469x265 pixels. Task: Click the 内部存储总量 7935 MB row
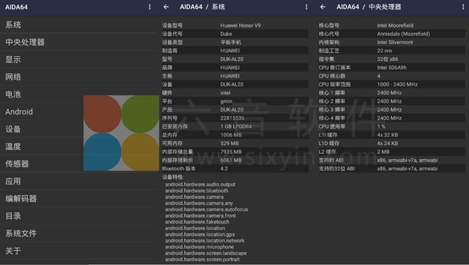tap(235, 151)
